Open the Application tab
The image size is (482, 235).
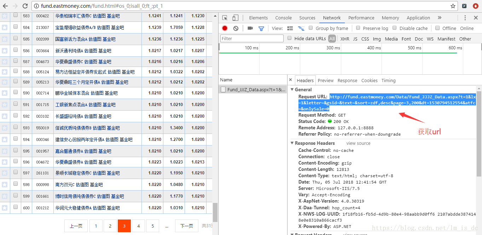(x=418, y=18)
